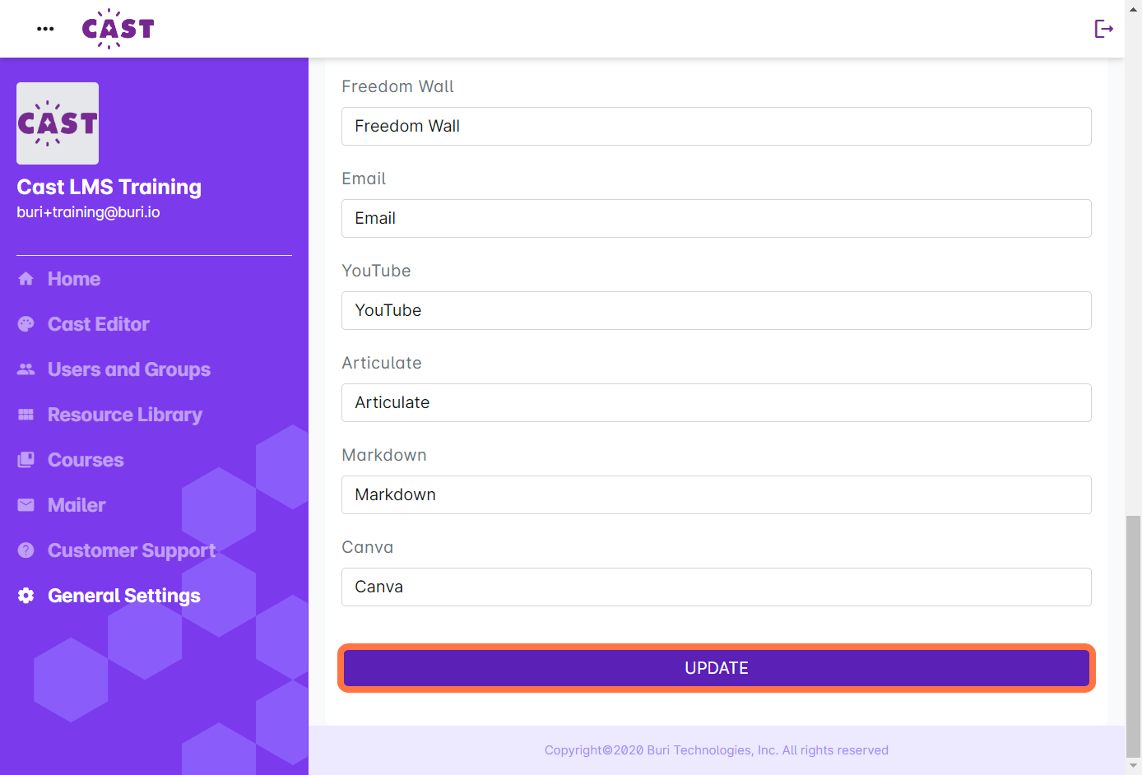Click the Cast LMS Training profile thumbnail
This screenshot has width=1142, height=775.
(58, 123)
